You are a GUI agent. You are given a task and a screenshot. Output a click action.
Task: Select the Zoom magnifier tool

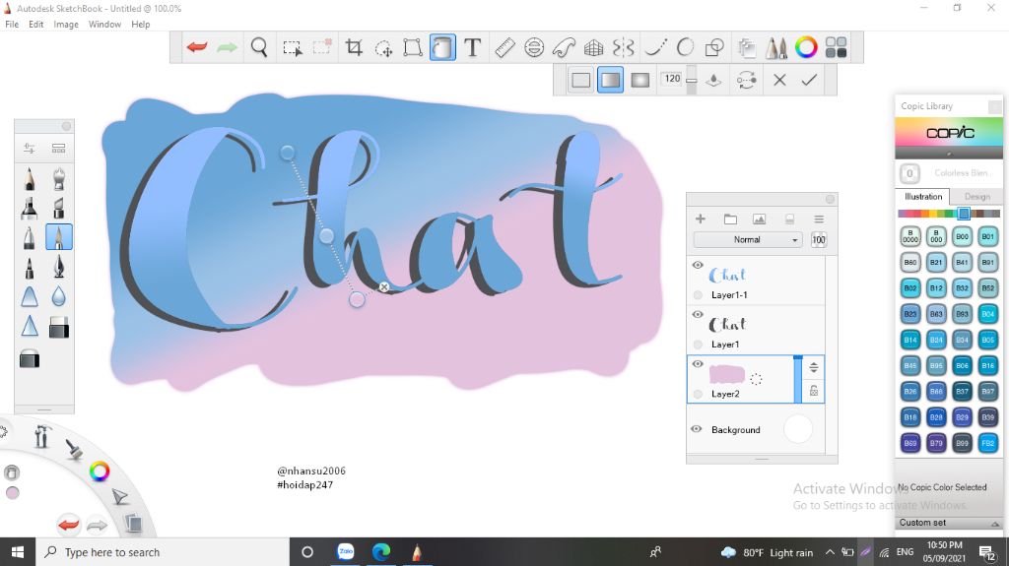pos(259,47)
